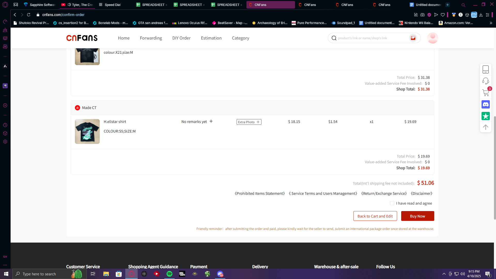496x279 pixels.
Task: Click Back to Cart and Edit
Action: coord(375,216)
